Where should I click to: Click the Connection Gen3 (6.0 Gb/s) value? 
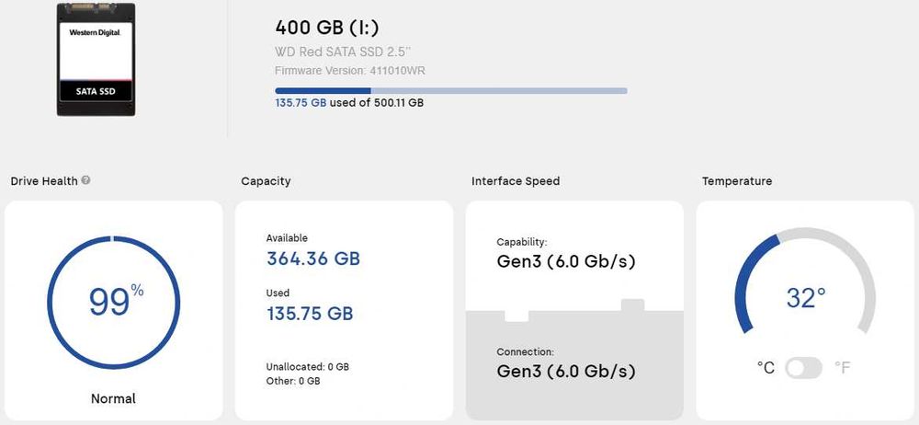click(566, 372)
